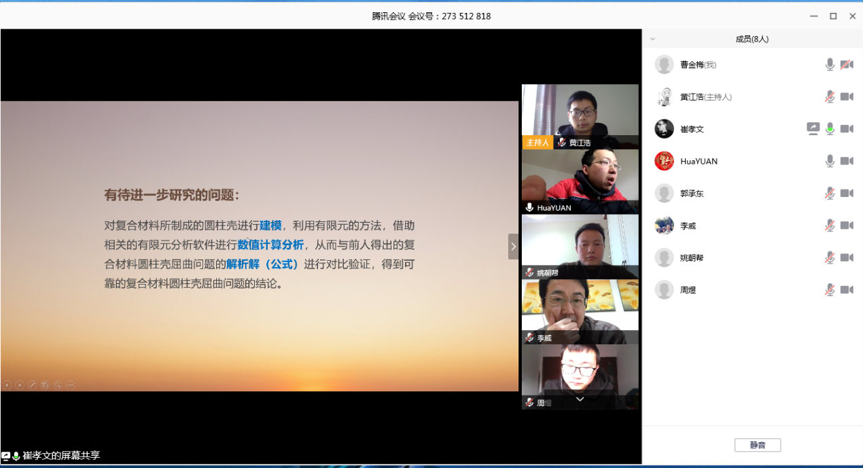The width and height of the screenshot is (863, 468).
Task: Click the camera icon in 李威's row
Action: pyautogui.click(x=846, y=226)
